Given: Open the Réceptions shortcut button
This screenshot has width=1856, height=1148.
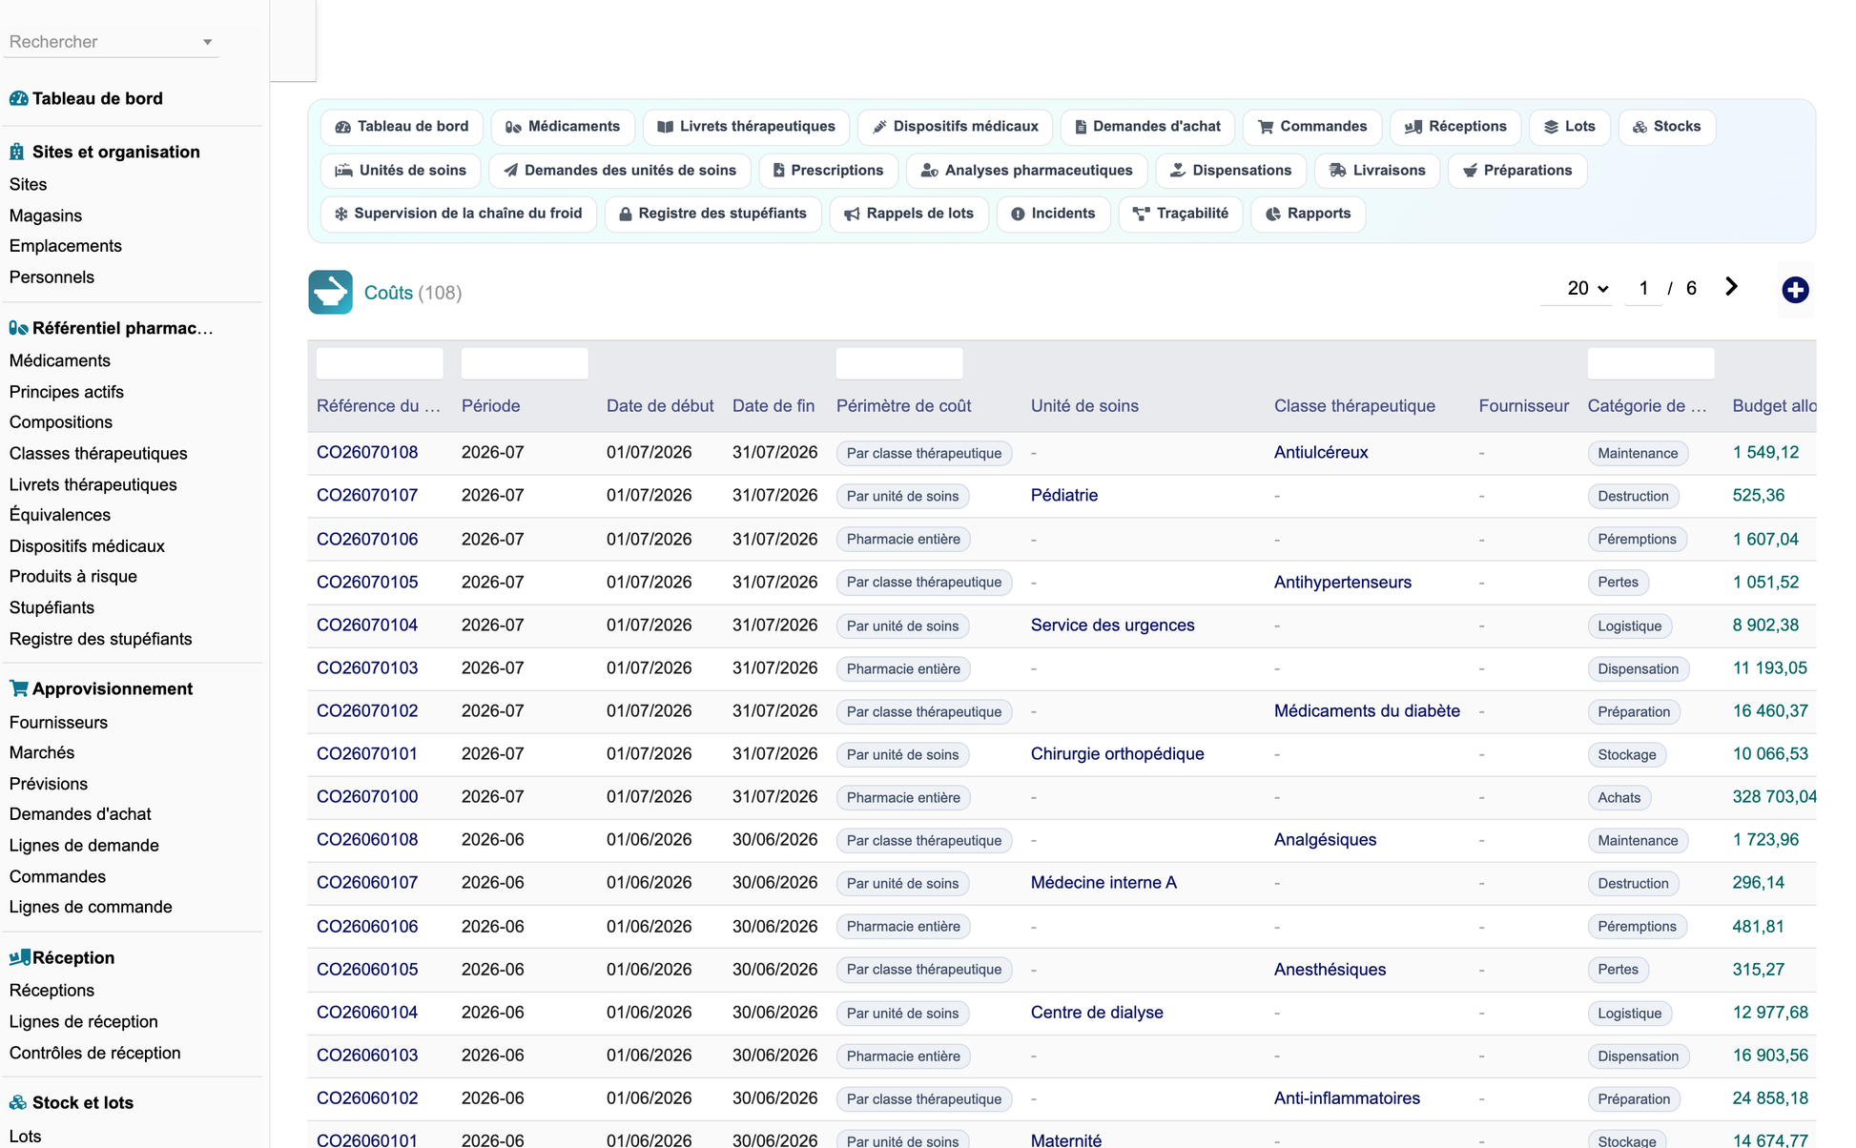Looking at the screenshot, I should point(1455,127).
